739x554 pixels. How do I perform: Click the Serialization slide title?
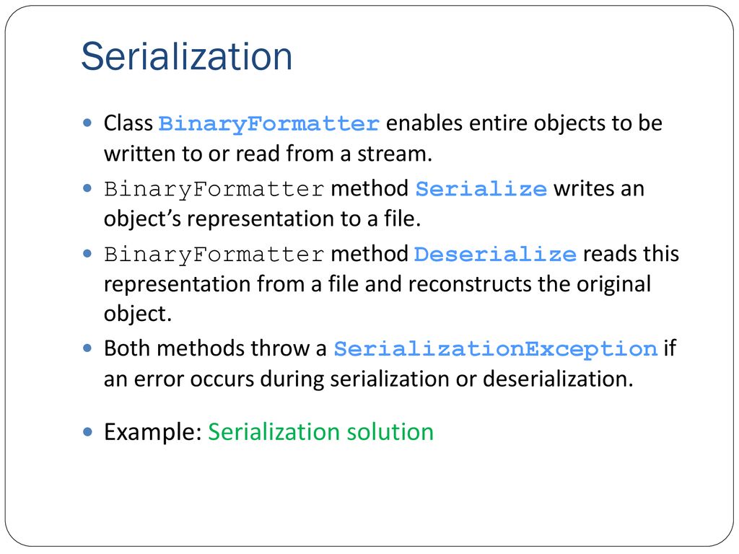(187, 56)
